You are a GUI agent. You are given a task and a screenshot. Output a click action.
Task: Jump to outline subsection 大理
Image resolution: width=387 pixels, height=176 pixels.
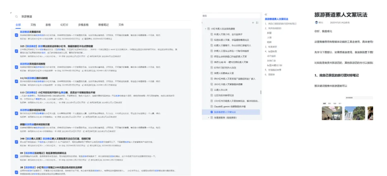(x=269, y=38)
